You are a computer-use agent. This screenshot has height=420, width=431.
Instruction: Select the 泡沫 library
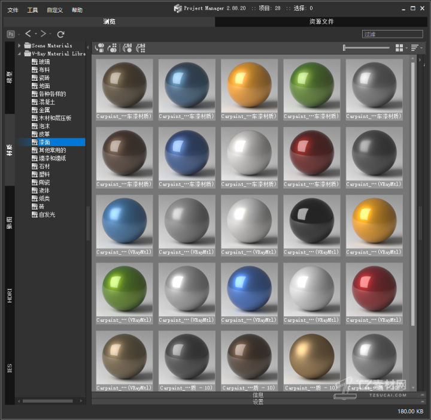[x=41, y=126]
